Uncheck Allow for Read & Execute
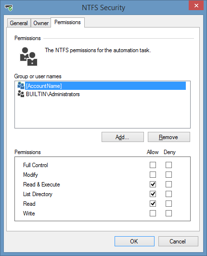Viewport: 207px width, 256px height. tap(153, 184)
